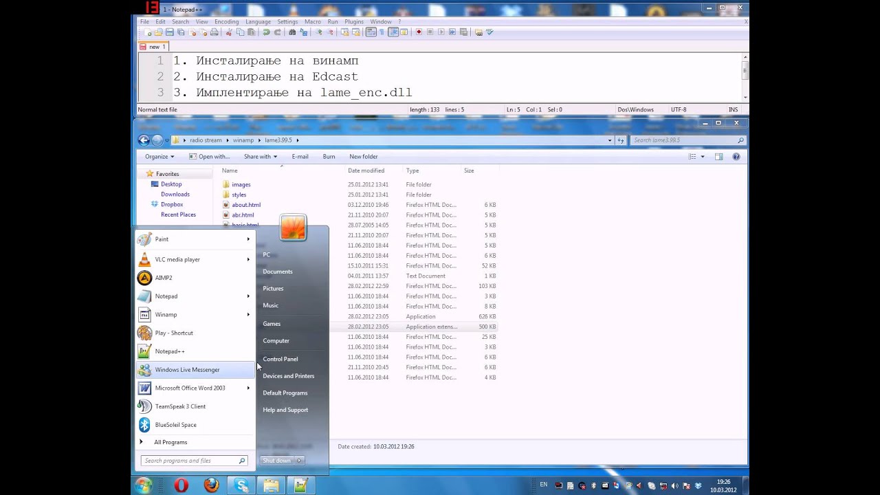Click the Shut down button

[276, 461]
